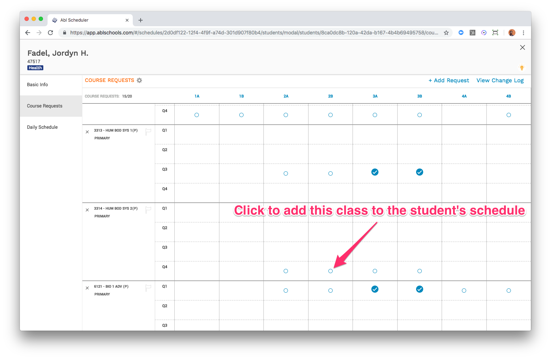Remove the 3313 HUM BOD SYS 1 request
This screenshot has width=551, height=359.
point(87,132)
